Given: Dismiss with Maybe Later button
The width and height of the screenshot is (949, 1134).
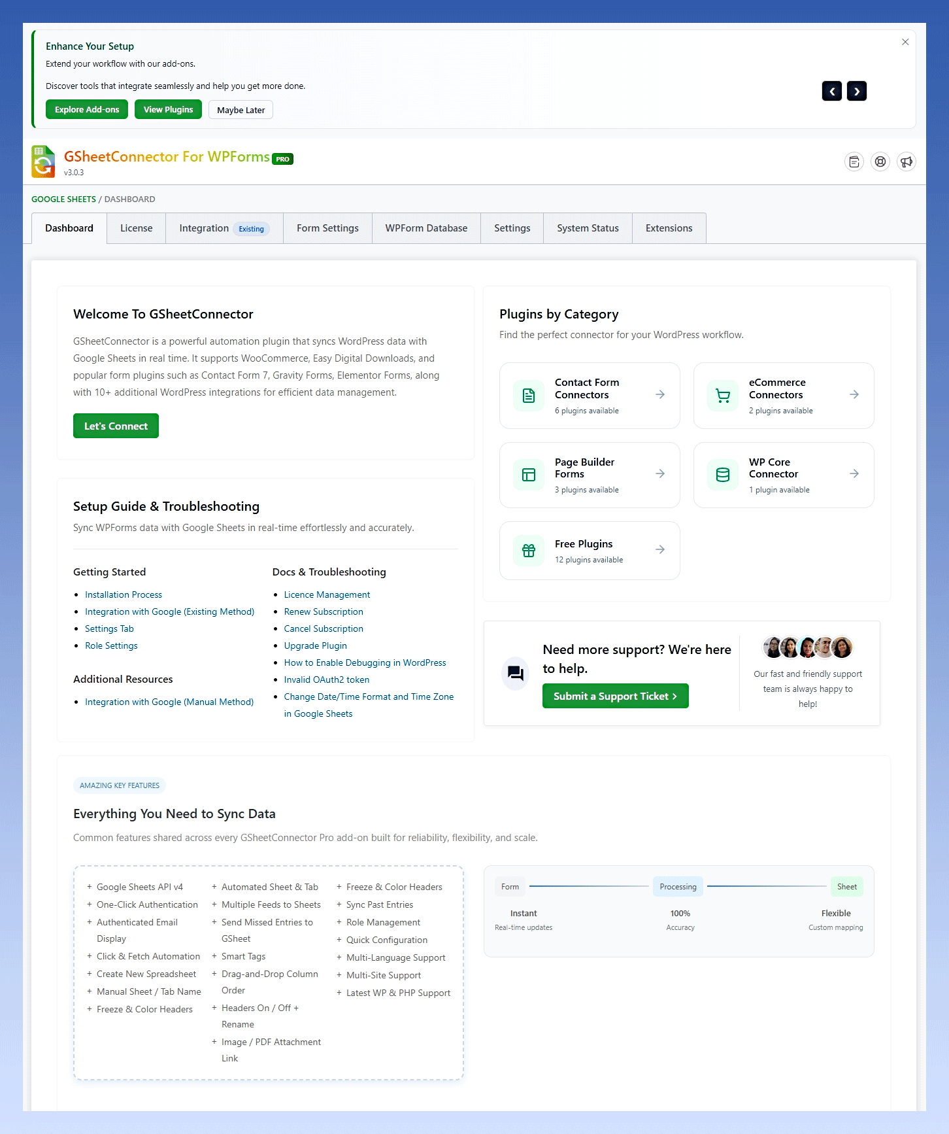Looking at the screenshot, I should pos(241,110).
